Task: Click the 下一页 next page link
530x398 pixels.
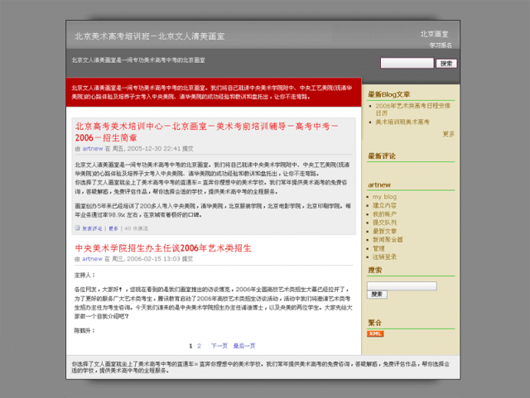Action: [x=219, y=346]
